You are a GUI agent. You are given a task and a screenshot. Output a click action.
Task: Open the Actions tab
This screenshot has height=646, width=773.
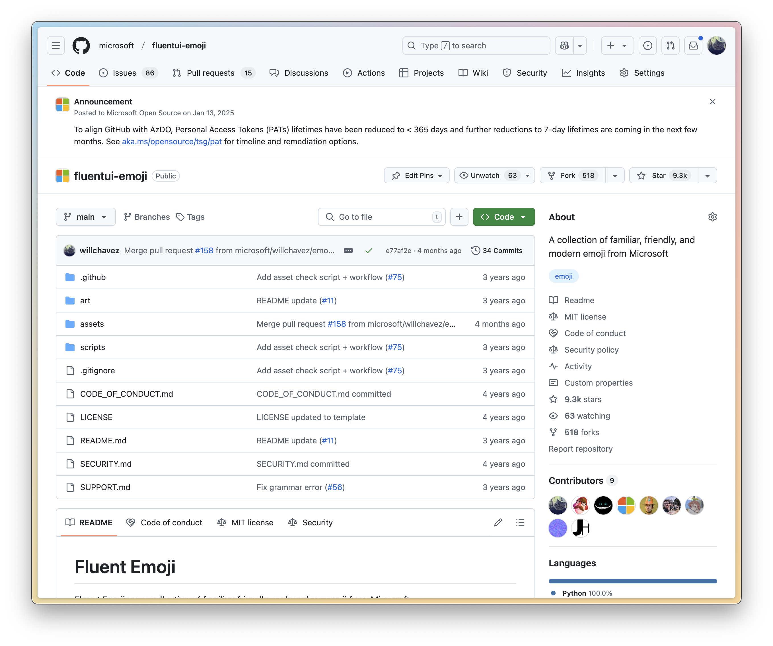(x=364, y=73)
